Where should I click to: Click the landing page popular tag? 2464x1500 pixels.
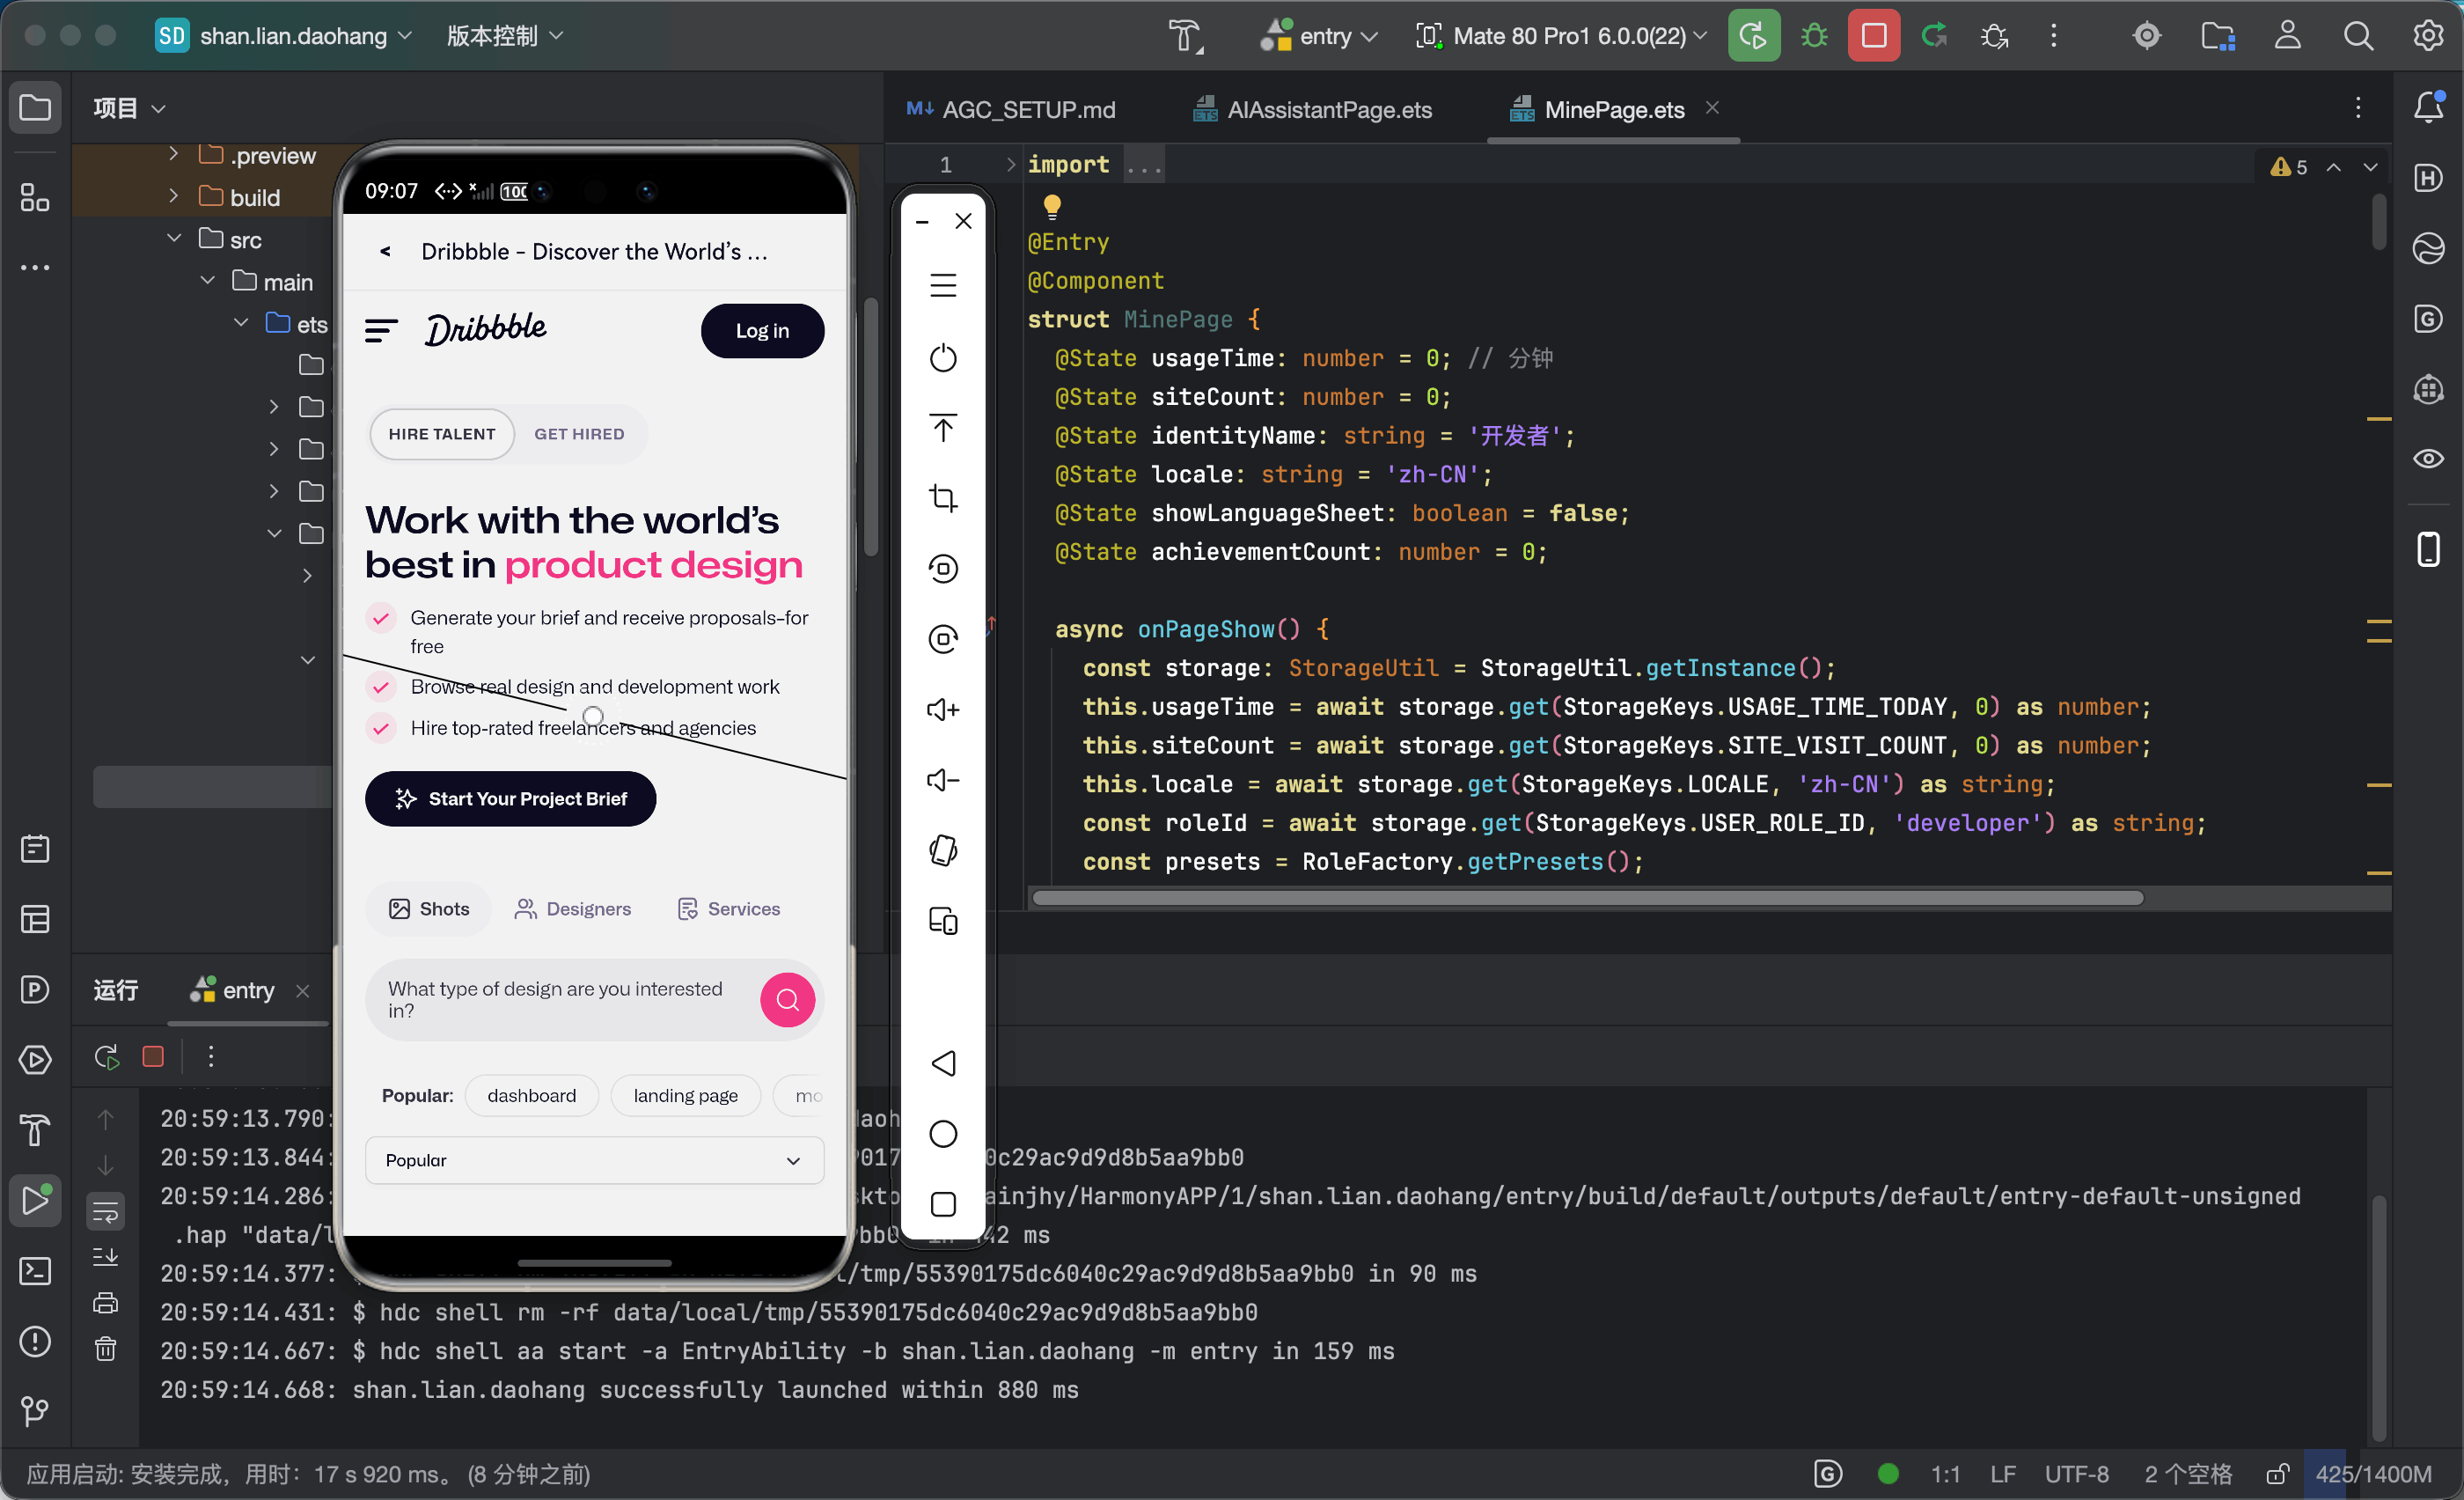point(685,1095)
